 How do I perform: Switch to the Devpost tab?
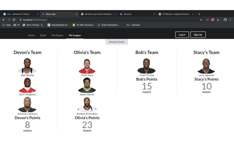(x=127, y=14)
